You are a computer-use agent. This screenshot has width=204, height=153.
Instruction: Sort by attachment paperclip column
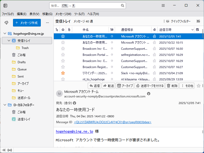click(x=69, y=30)
